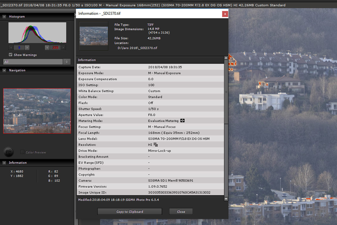Viewport: 337px width, 225px height.
Task: Click the HI resolution grid icon
Action: tap(155, 145)
